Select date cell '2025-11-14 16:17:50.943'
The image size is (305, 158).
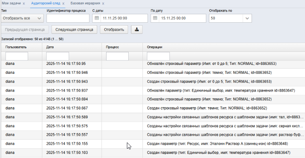pyautogui.click(x=67, y=82)
